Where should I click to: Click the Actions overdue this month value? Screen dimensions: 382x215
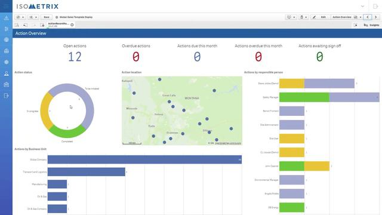click(258, 57)
